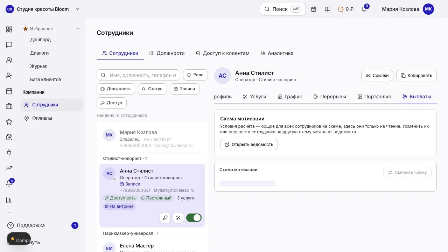This screenshot has height=252, width=448.
Task: Click the Ссылки button
Action: [377, 76]
